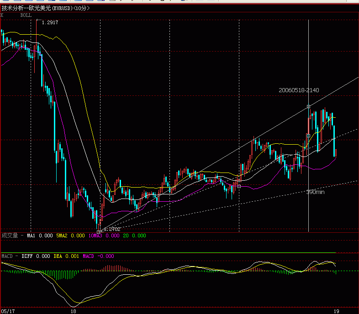Select the magenta 10MA3 label
Image resolution: width=359 pixels, height=314 pixels.
(95, 235)
